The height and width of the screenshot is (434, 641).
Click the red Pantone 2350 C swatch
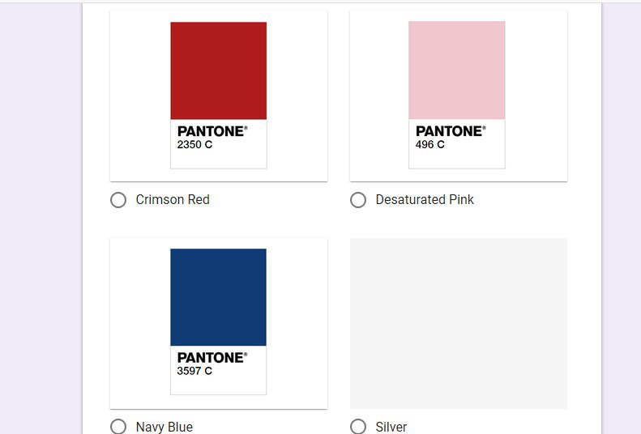(219, 70)
